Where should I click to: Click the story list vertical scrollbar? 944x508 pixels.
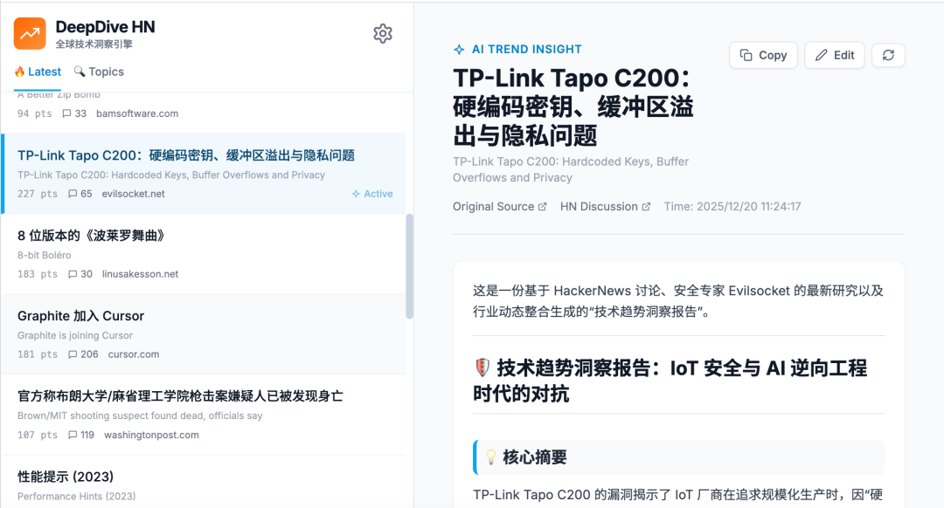tap(409, 266)
